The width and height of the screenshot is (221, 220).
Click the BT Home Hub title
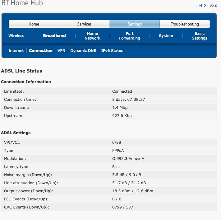coord(22,3)
